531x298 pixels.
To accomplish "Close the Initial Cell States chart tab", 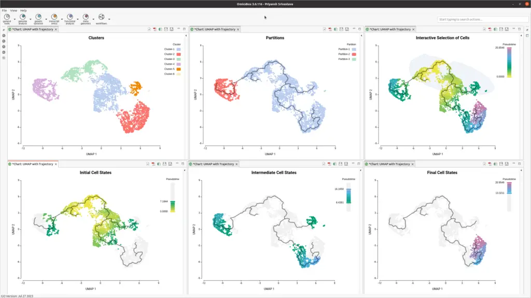I will 56,164.
